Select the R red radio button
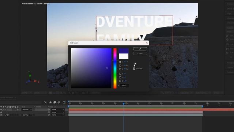This screenshot has width=234, height=132. 120,74
